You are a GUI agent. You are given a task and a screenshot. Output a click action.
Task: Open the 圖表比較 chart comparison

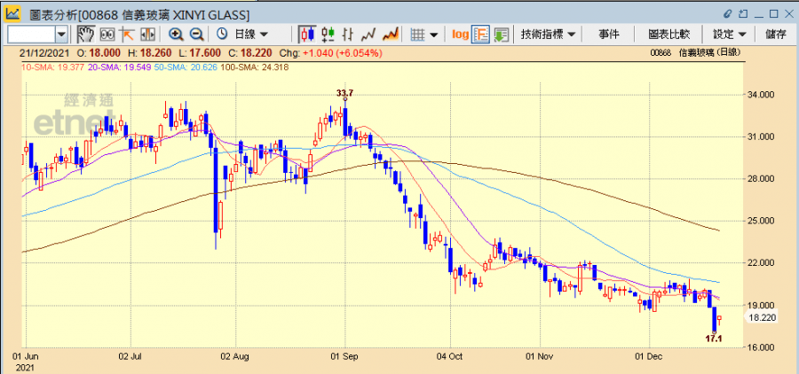[x=668, y=34]
